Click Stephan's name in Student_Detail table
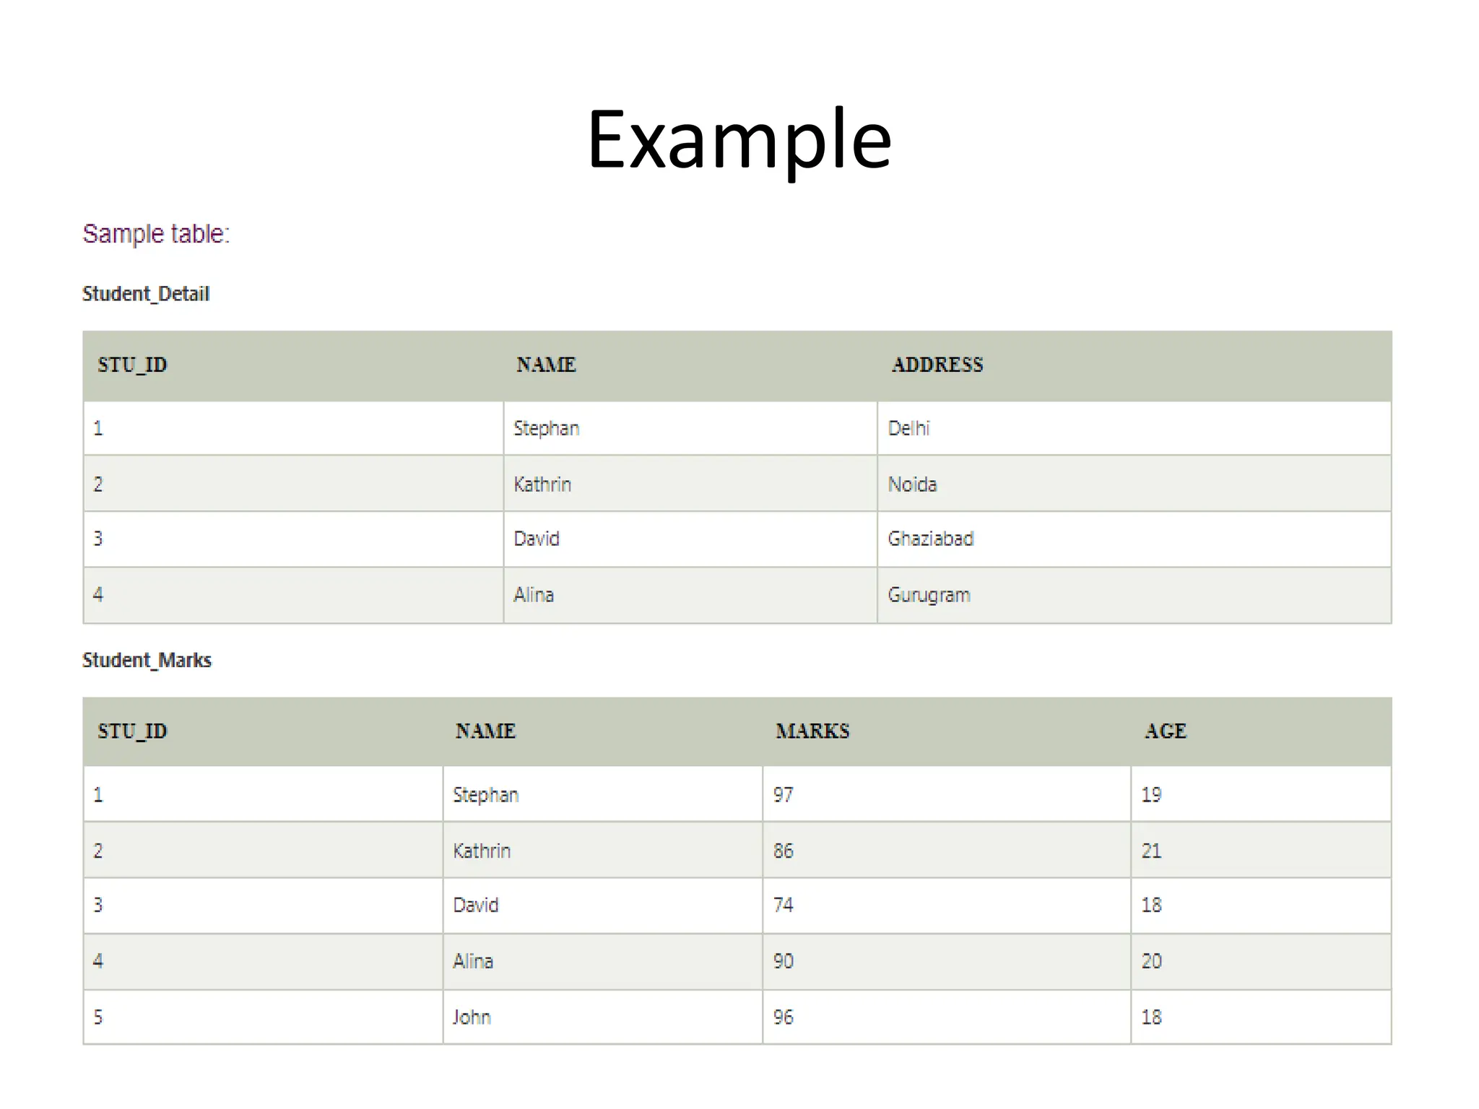This screenshot has height=1109, width=1479. [x=546, y=429]
